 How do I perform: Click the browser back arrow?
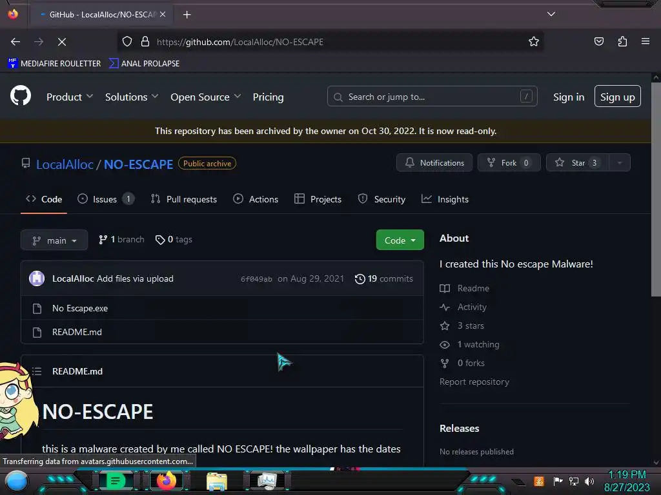(x=15, y=42)
